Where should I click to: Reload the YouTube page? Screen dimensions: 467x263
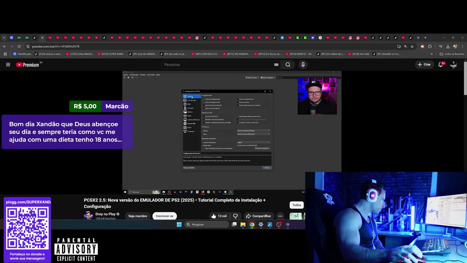(x=19, y=46)
